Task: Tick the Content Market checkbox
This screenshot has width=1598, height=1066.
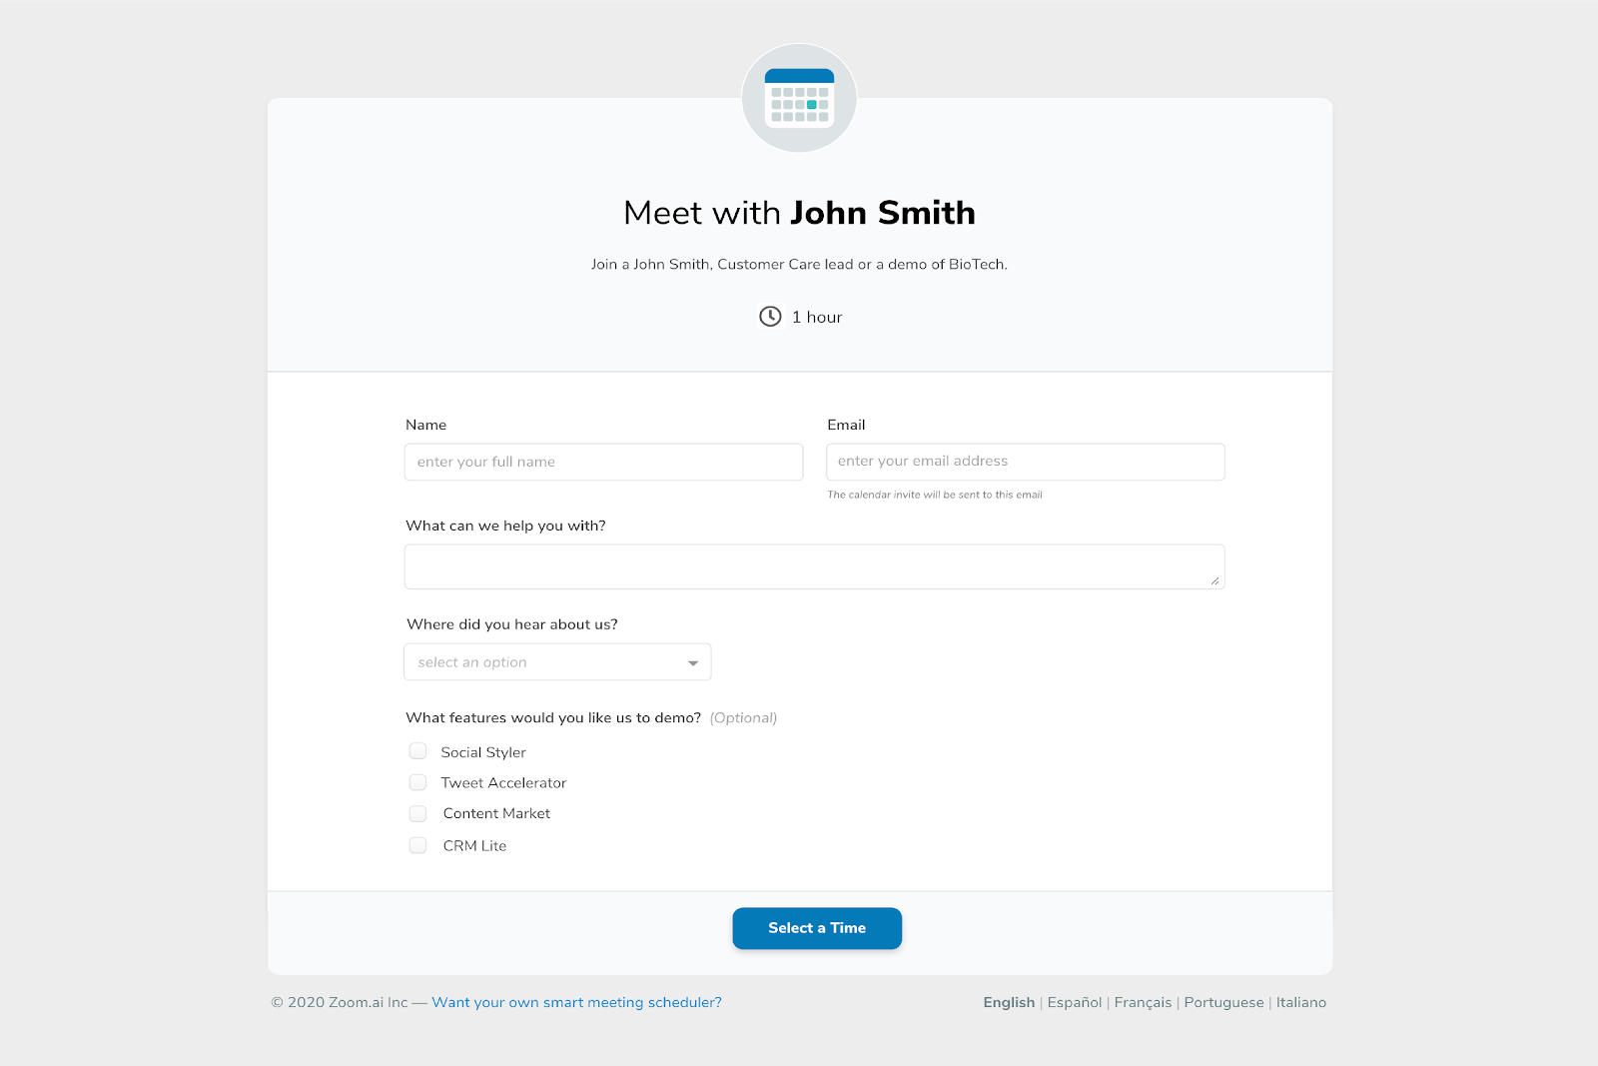Action: (417, 813)
